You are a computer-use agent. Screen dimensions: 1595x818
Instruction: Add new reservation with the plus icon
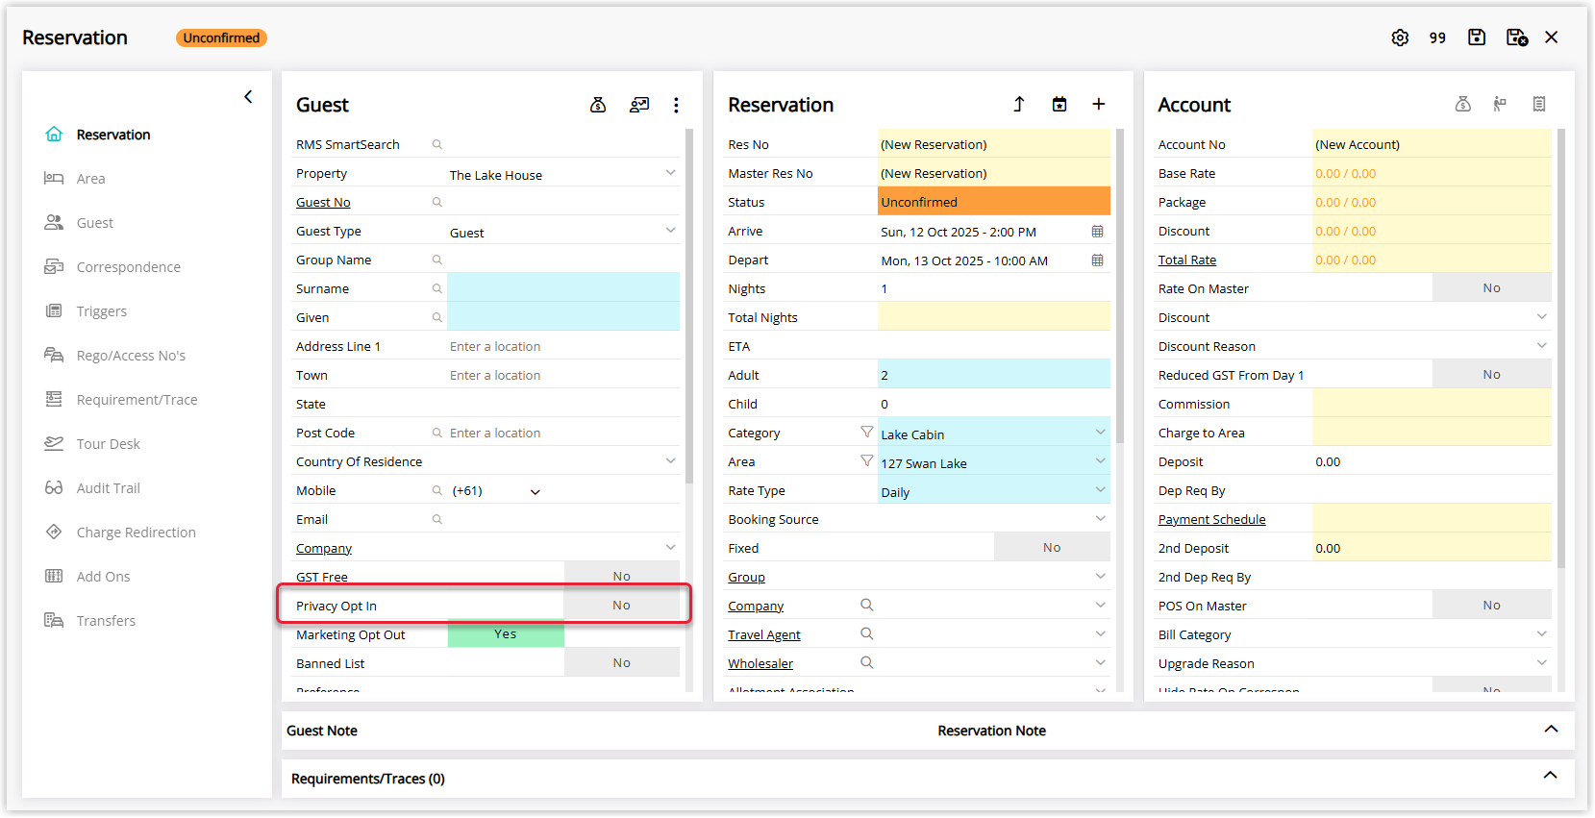[x=1099, y=104]
